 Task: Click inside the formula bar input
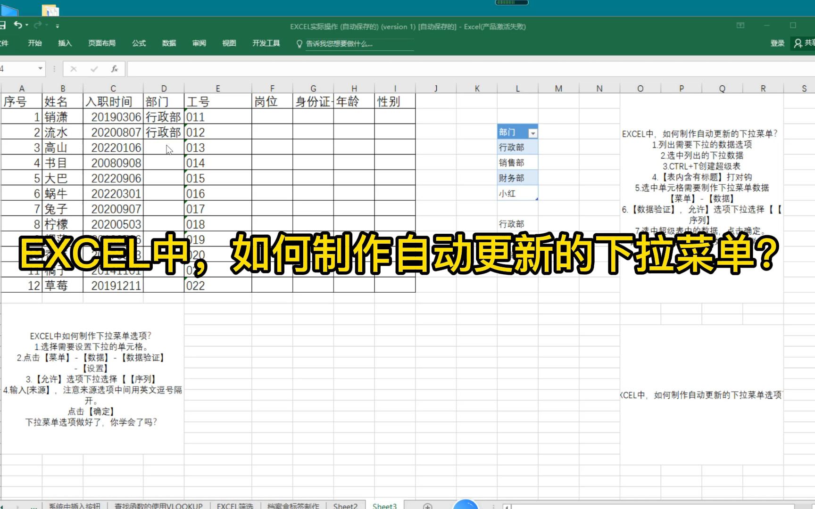[471, 69]
